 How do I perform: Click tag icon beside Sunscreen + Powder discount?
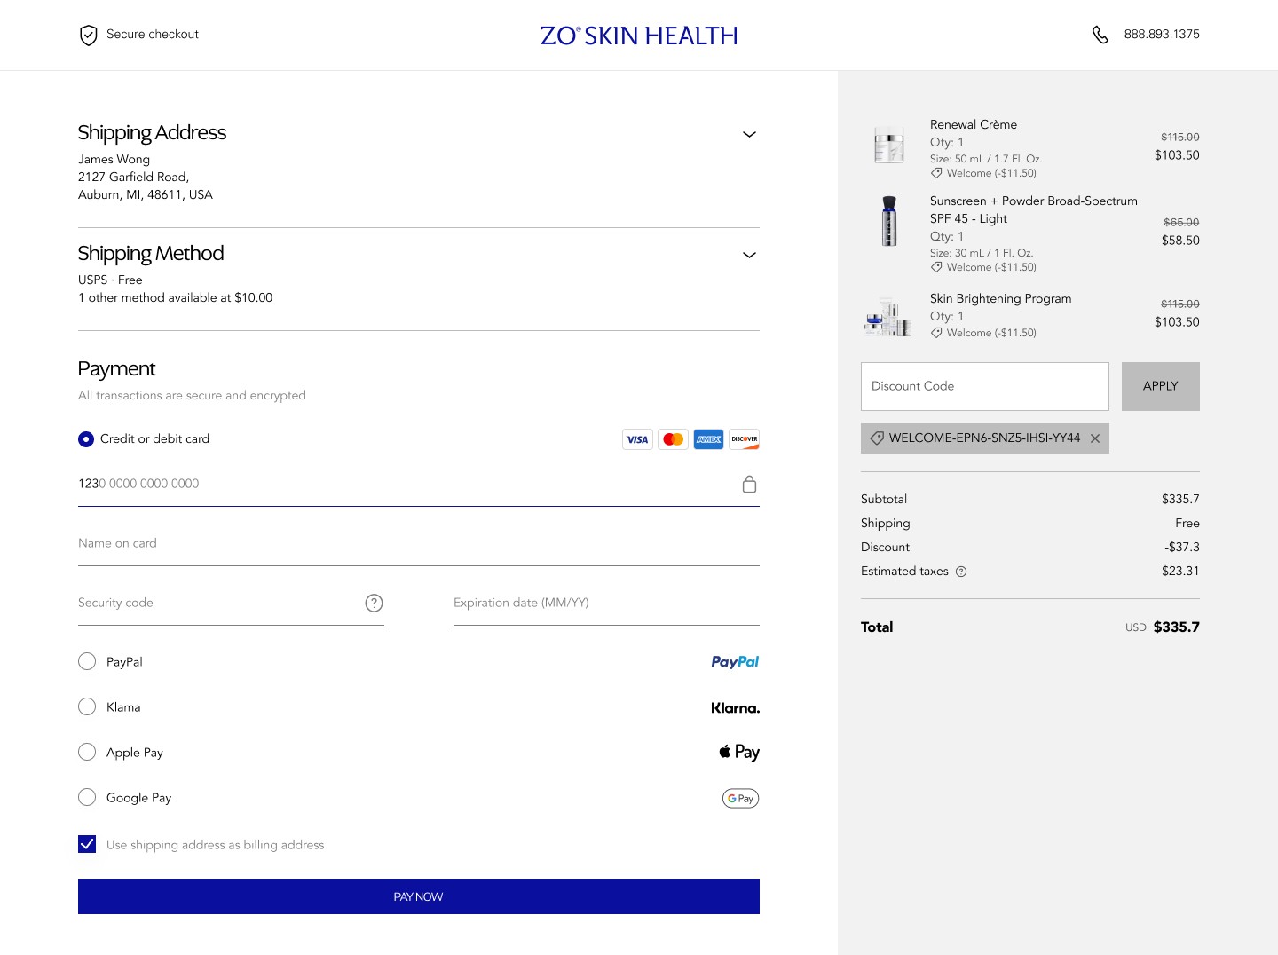click(936, 267)
